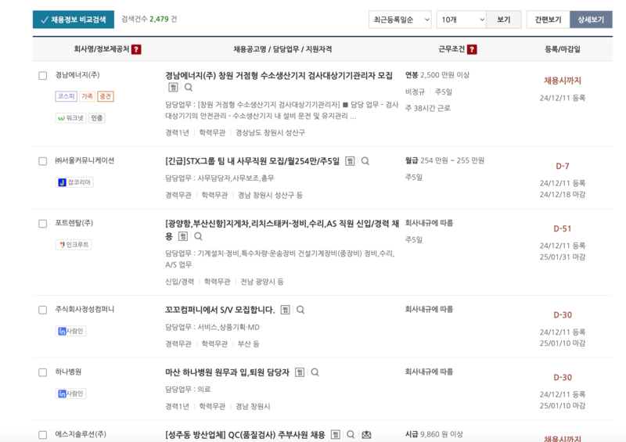Click scrap icon on 꼬꼬컴퍼니 posting
626x442 pixels.
[x=285, y=310]
